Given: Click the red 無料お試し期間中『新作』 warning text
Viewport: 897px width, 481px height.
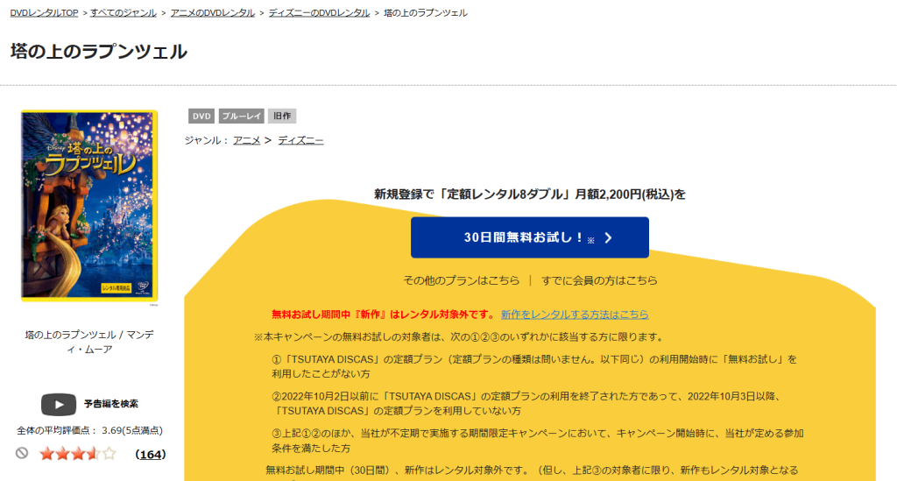Looking at the screenshot, I should (x=384, y=315).
